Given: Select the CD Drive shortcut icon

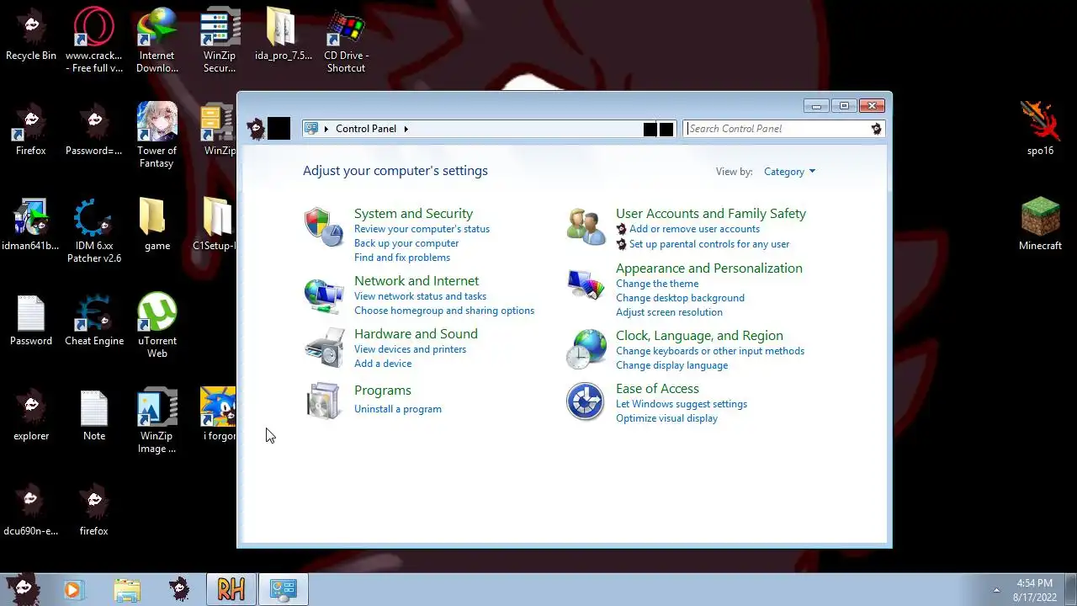Looking at the screenshot, I should [346, 40].
